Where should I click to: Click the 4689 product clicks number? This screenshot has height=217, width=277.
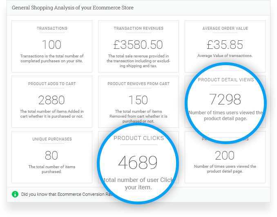[x=138, y=163]
